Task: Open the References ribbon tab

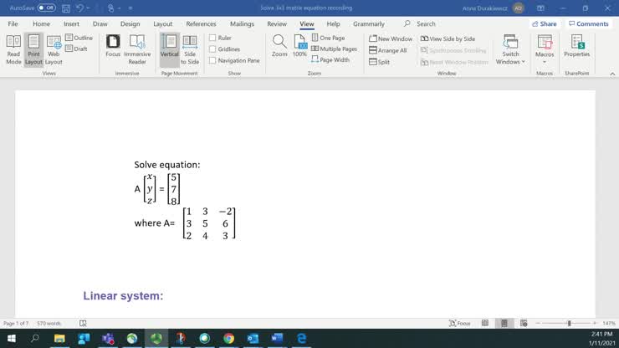Action: [201, 24]
